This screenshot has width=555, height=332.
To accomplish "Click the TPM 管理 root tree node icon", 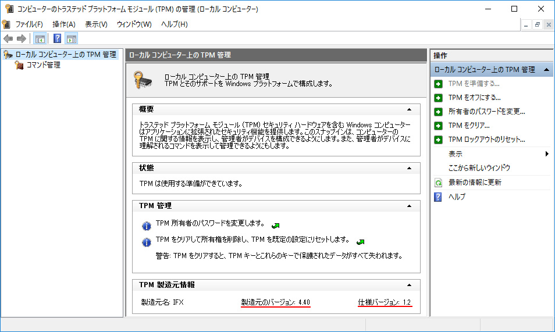I will click(x=8, y=55).
